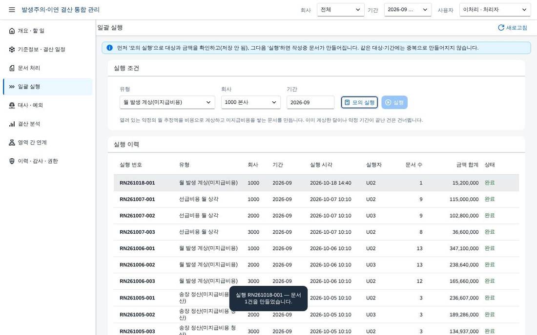Click the 실행 번호 column header
The height and width of the screenshot is (335, 537).
(x=130, y=165)
